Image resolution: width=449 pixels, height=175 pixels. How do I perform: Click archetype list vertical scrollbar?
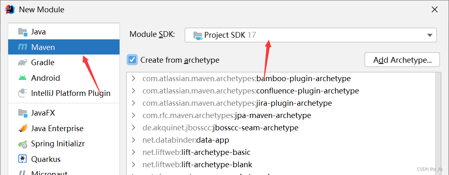438,123
